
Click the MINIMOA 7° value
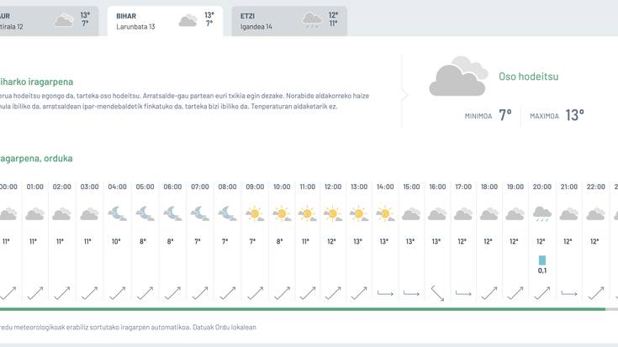coord(504,115)
